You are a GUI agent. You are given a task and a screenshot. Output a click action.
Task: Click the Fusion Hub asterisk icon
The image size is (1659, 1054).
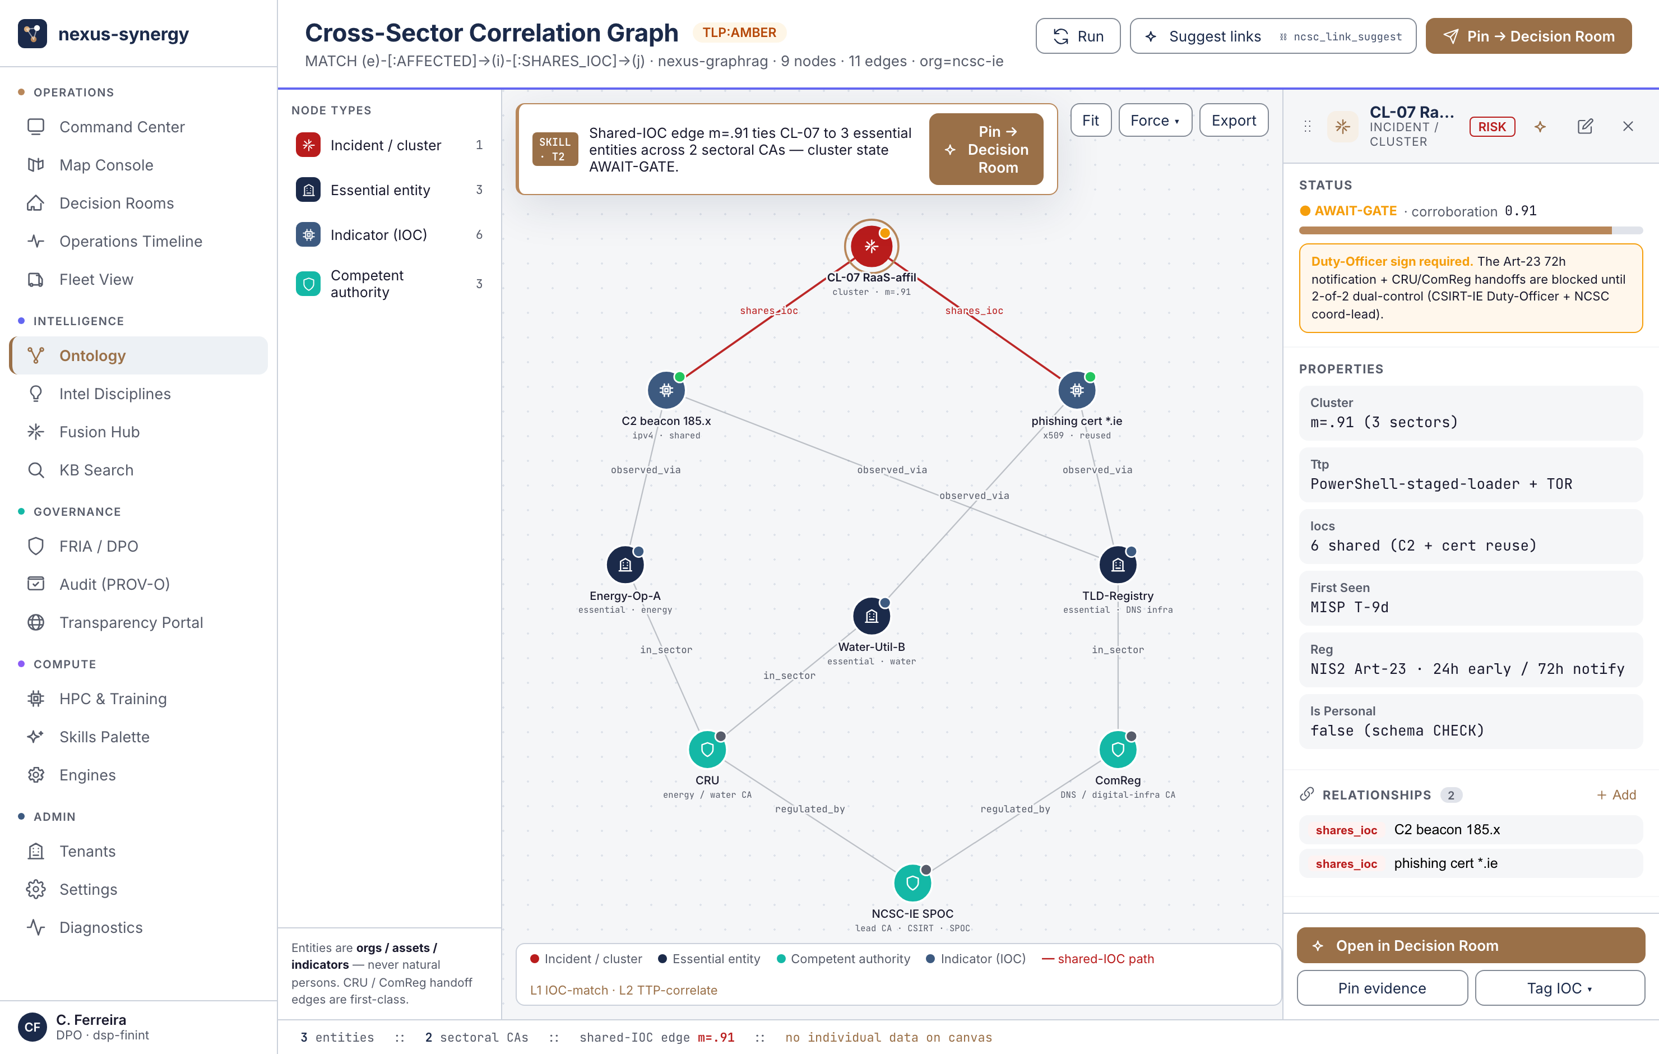tap(36, 432)
